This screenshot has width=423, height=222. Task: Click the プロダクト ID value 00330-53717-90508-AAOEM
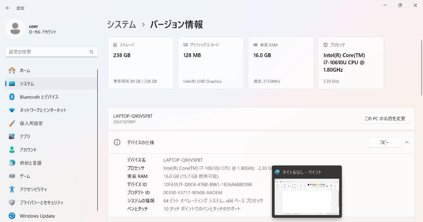tap(193, 193)
